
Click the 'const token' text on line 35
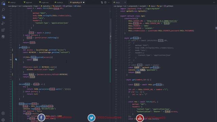[32, 60]
